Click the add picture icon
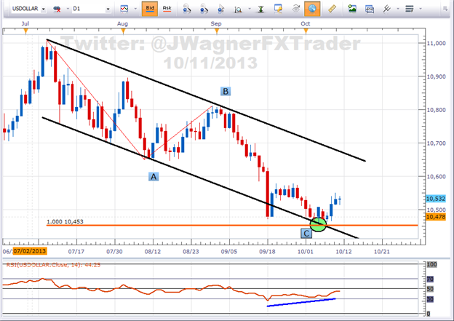454x321 pixels. pyautogui.click(x=352, y=9)
